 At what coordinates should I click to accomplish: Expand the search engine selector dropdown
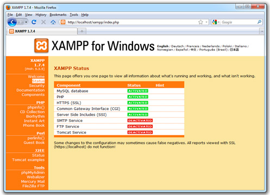[x=216, y=22]
